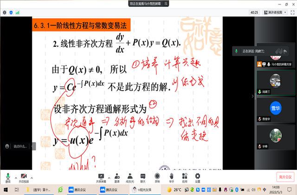This screenshot has width=297, height=195.
Task: Mute the microphone in the meeting toolbar
Action: pyautogui.click(x=7, y=177)
